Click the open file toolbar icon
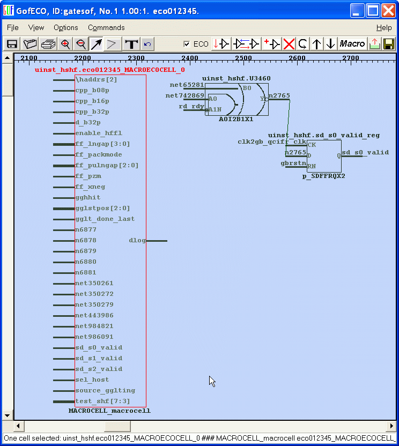 [x=30, y=44]
